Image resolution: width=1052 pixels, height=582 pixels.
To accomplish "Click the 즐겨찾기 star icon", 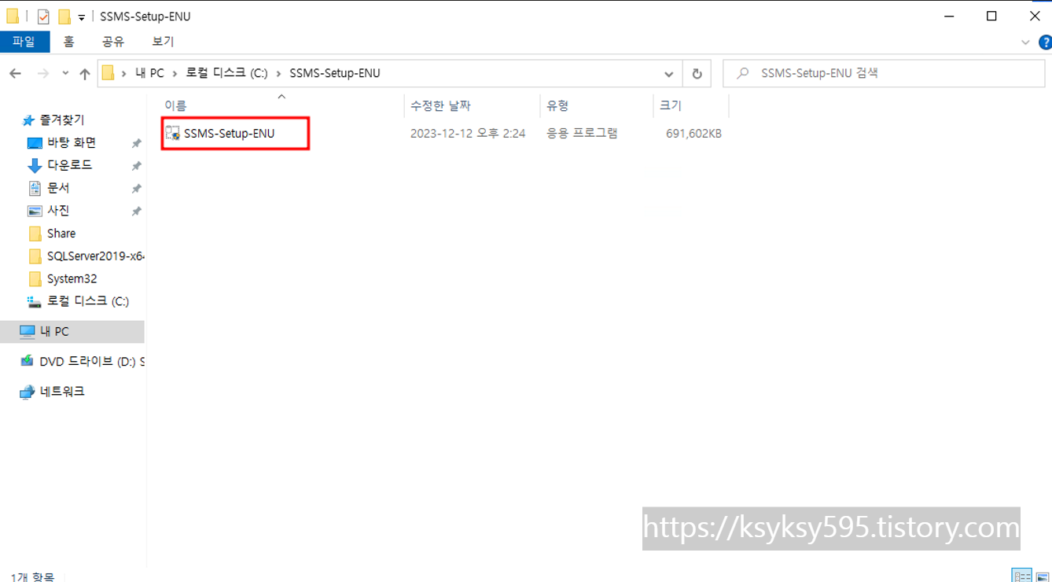I will pos(28,120).
